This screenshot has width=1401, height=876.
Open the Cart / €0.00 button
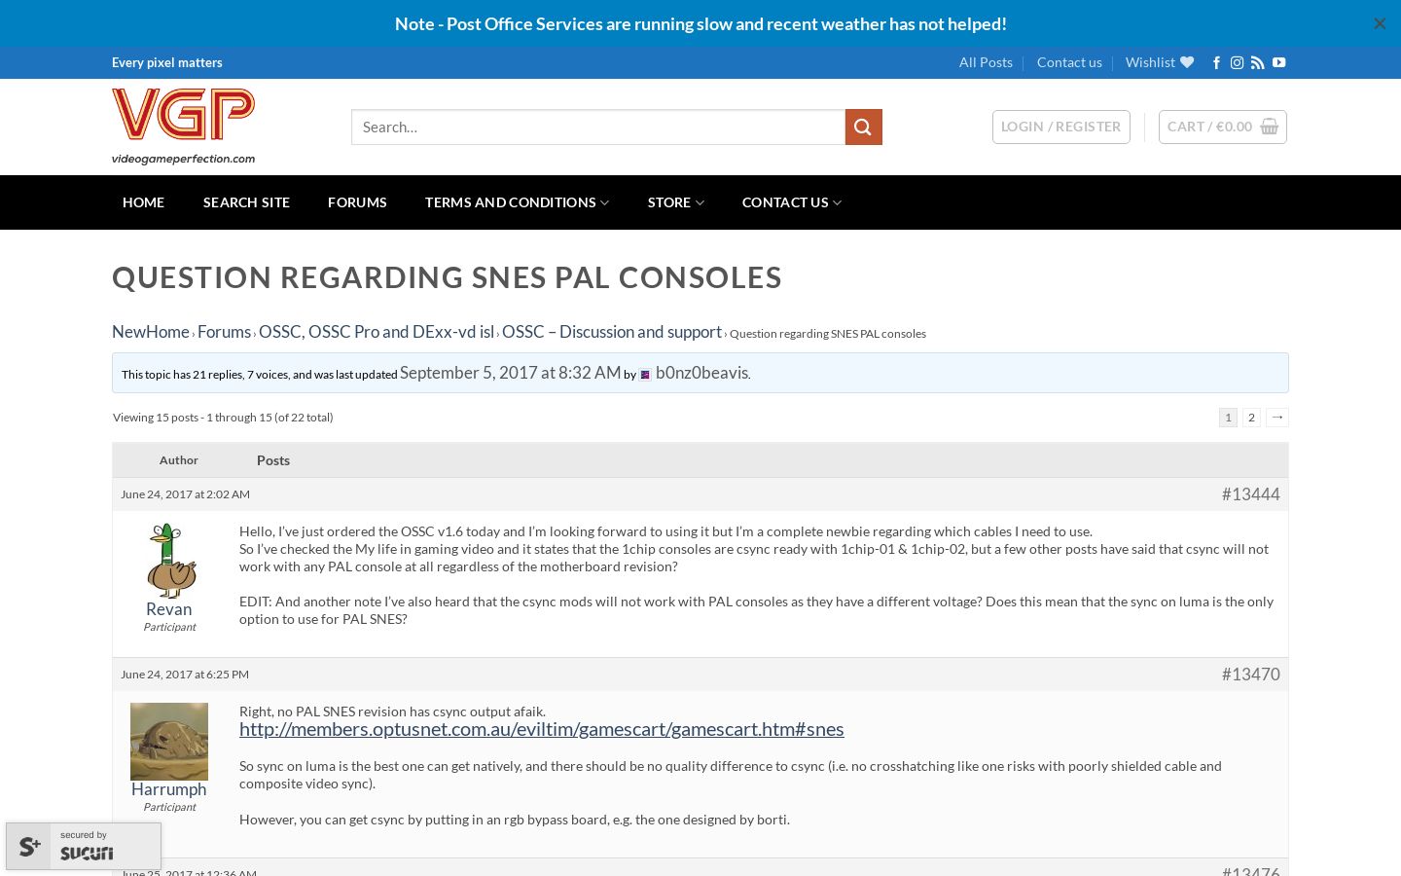point(1223,127)
